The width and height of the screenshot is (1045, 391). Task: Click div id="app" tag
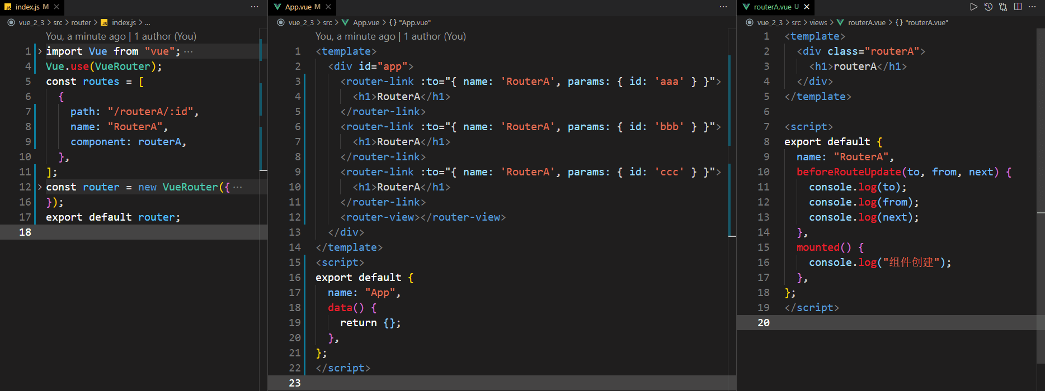tap(371, 66)
